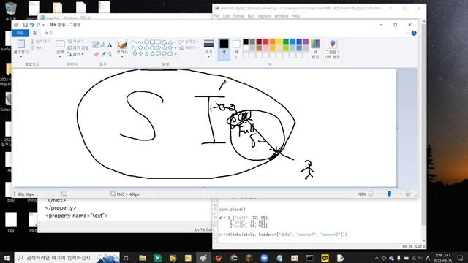The height and width of the screenshot is (263, 468).
Task: Expand the shapes gallery more arrow
Action: (175, 54)
